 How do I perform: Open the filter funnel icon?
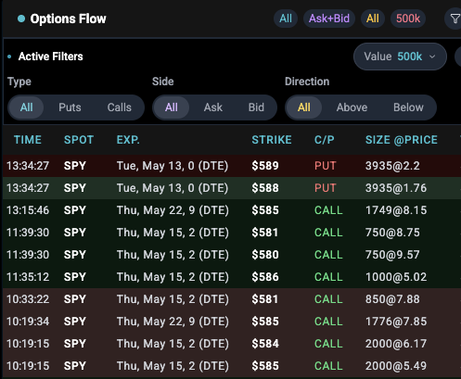click(x=455, y=19)
